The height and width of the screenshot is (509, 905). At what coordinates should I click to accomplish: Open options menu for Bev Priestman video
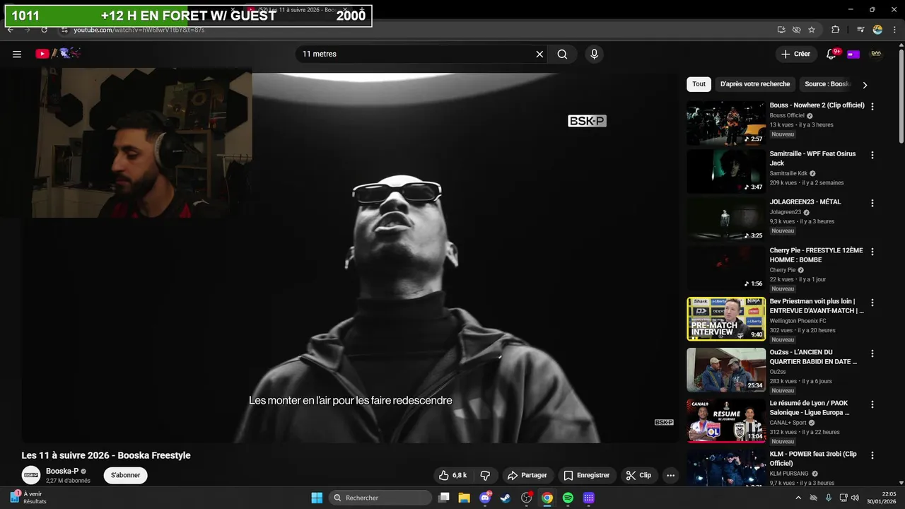(872, 302)
